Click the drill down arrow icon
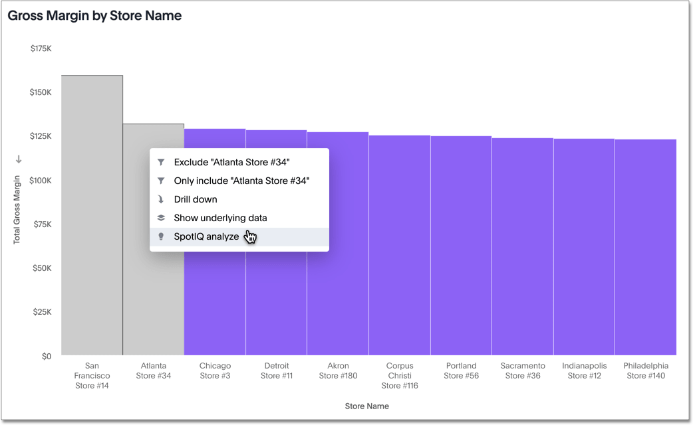Screen dimensions: 693x425 161,199
